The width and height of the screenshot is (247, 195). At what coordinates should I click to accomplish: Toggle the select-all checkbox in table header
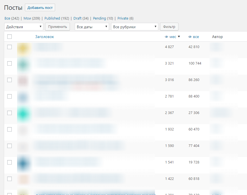point(10,37)
